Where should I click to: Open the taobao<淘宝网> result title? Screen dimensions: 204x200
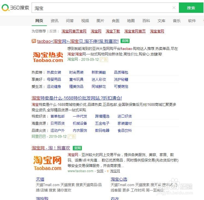(78, 41)
